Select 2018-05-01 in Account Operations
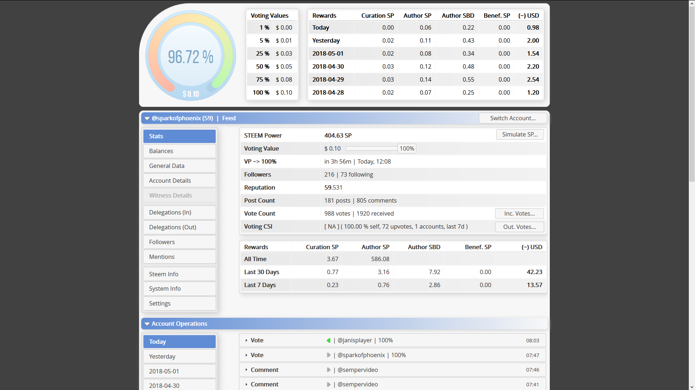The width and height of the screenshot is (695, 390). tap(180, 371)
